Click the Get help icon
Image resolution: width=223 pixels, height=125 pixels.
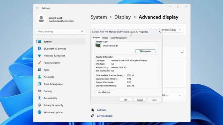point(92,110)
